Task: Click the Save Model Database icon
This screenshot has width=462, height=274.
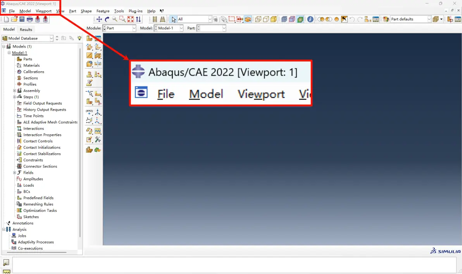Action: pos(22,19)
